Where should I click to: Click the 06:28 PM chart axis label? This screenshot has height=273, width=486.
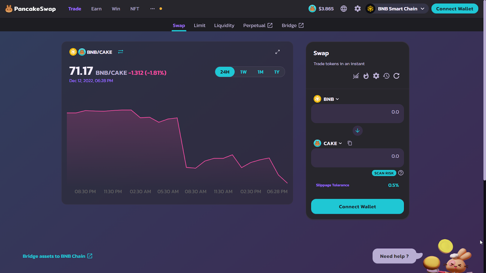277,192
